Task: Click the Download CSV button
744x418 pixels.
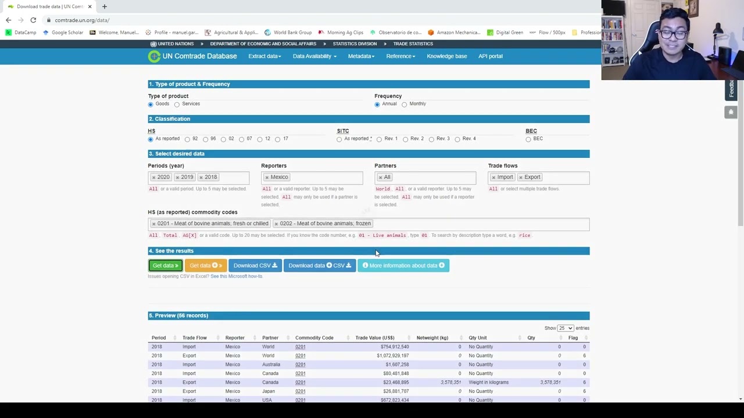Action: click(x=255, y=265)
